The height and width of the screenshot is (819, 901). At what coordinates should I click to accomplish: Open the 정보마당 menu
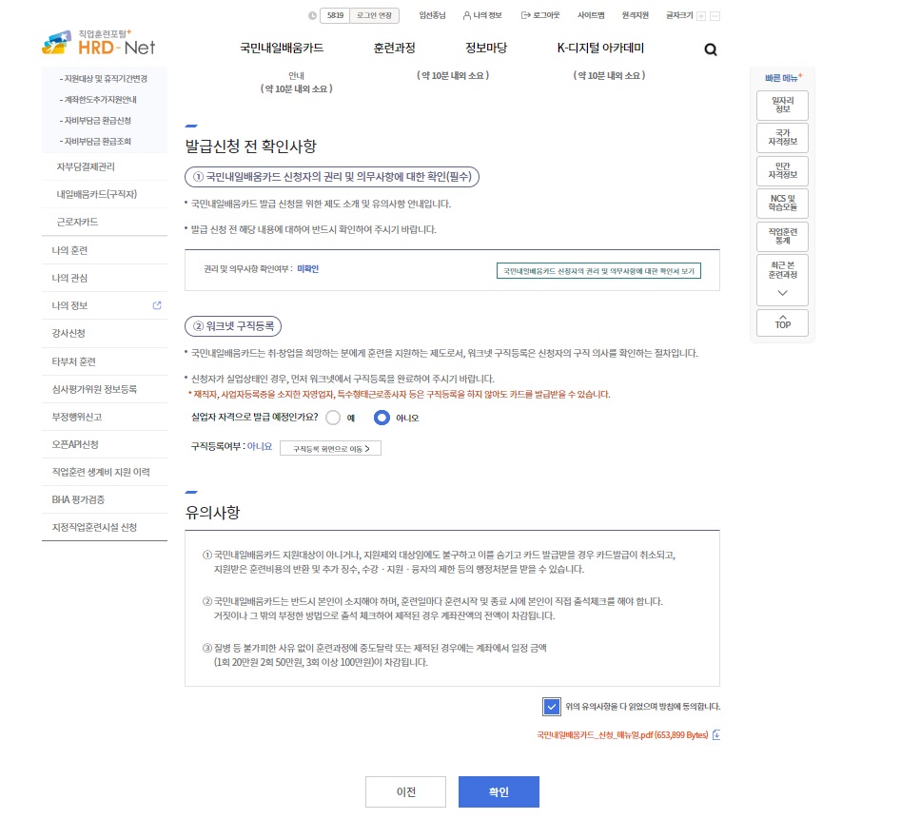click(x=487, y=49)
